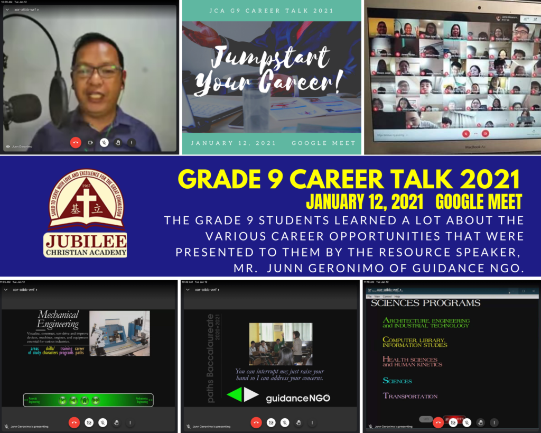Select 'training programs' on the slide
Image resolution: width=541 pixels, height=433 pixels.
point(66,351)
